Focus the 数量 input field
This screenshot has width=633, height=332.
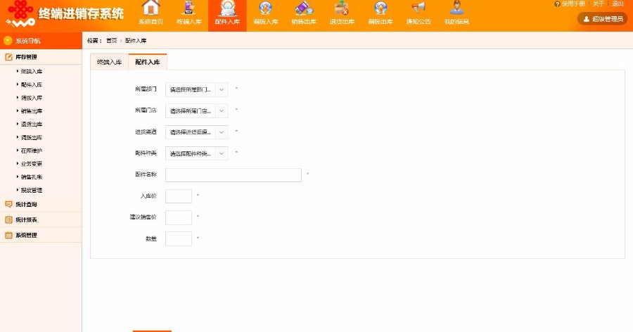(x=179, y=238)
